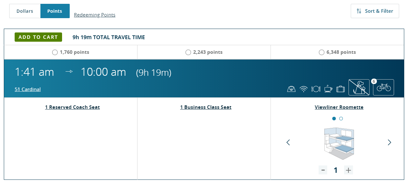Click the Sort & Filter icon
Screen dimensions: 409x183
click(359, 11)
